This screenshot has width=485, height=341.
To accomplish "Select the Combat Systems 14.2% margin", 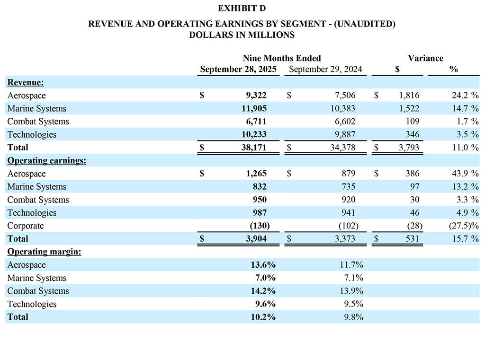I will [x=263, y=291].
